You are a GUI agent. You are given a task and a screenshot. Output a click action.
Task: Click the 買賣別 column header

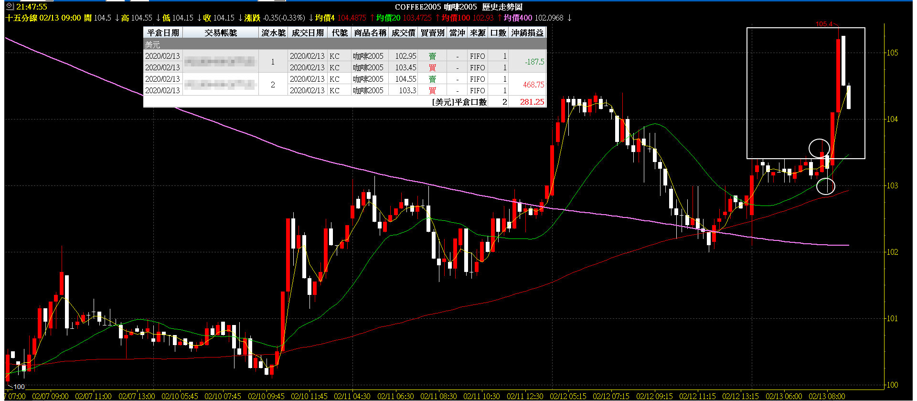433,33
